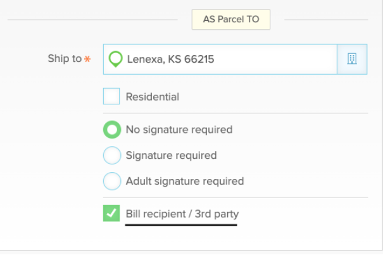The image size is (383, 260).
Task: Select the Adult signature required radio option
Action: (x=112, y=181)
